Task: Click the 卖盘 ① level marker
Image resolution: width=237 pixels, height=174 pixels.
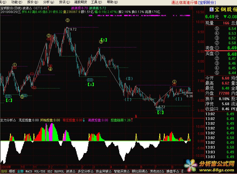Action: coord(217,48)
